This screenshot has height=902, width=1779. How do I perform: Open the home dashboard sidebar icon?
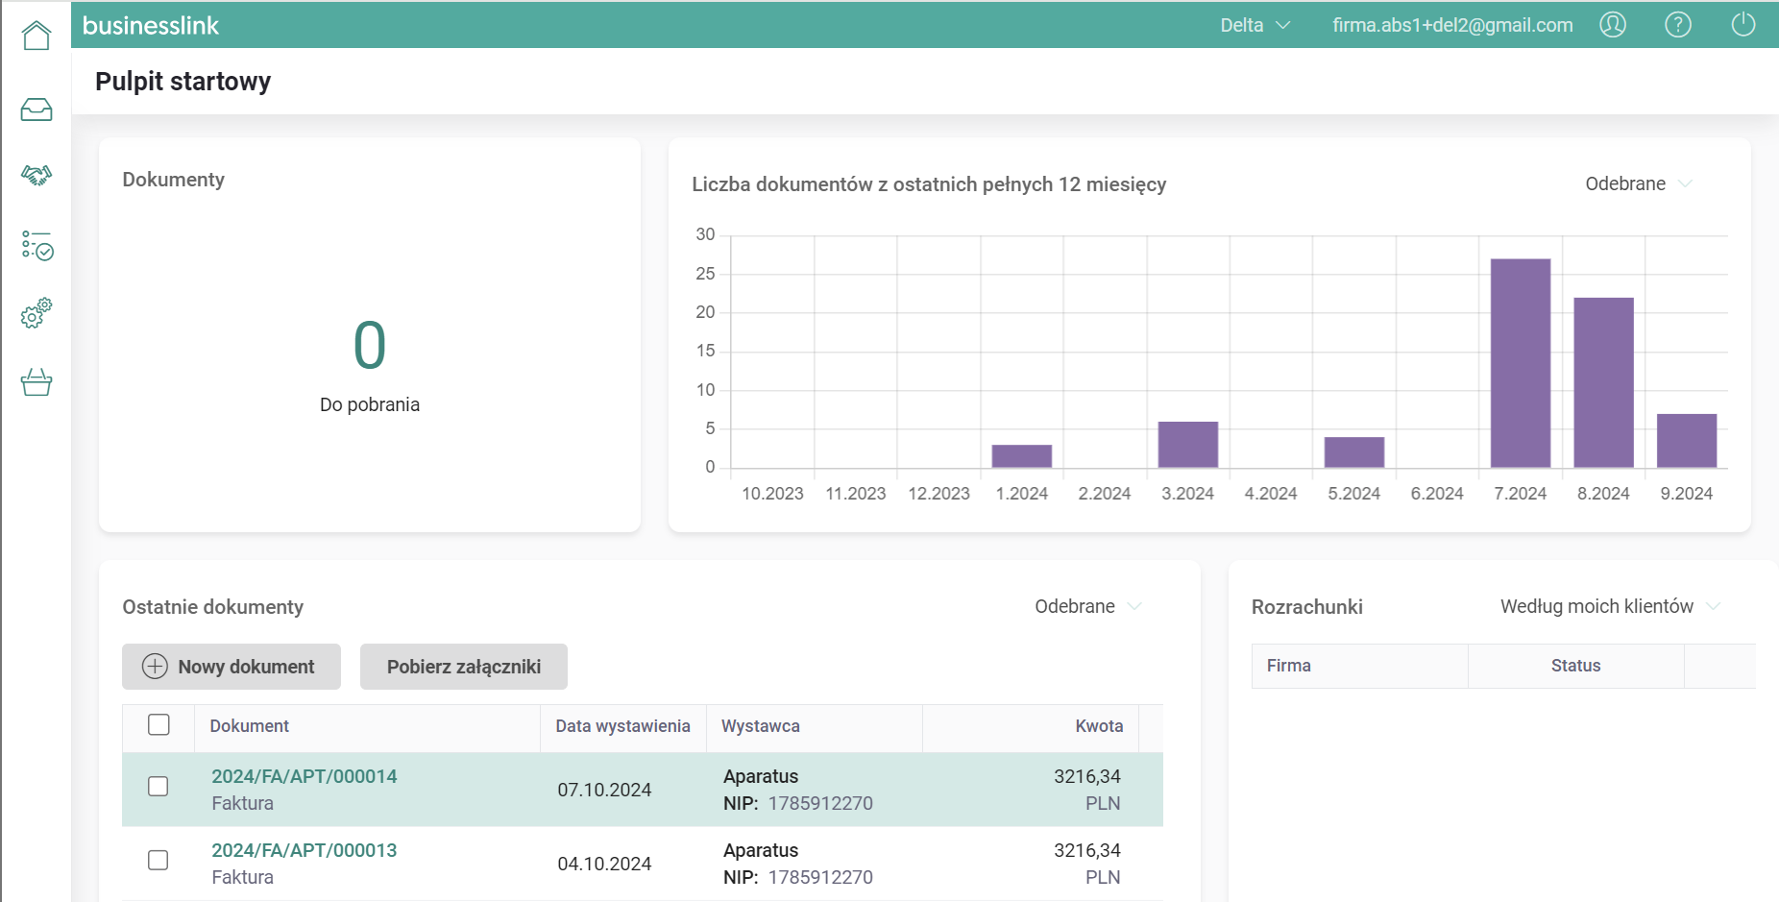pyautogui.click(x=37, y=36)
